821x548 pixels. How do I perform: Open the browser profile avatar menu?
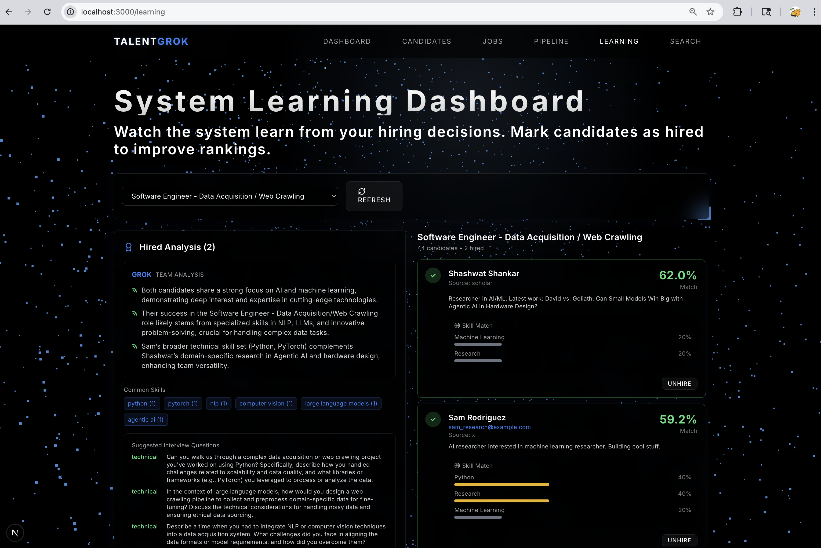pos(795,12)
